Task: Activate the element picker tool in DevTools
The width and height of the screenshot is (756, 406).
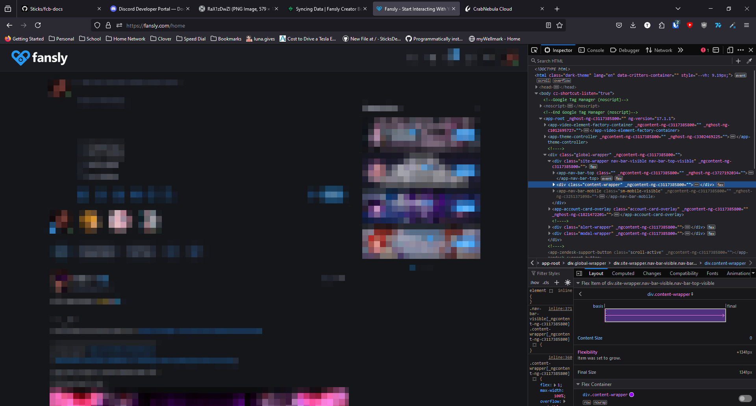Action: pyautogui.click(x=534, y=50)
